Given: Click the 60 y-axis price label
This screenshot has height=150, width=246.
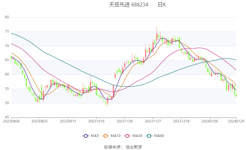Looking at the screenshot, I should coord(7,74).
